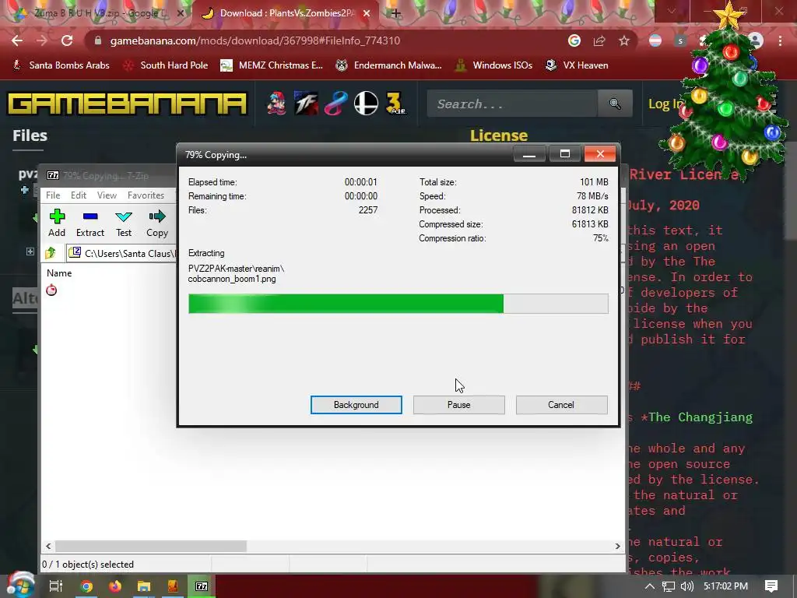Click the up-folder icon in 7-Zip

point(51,253)
